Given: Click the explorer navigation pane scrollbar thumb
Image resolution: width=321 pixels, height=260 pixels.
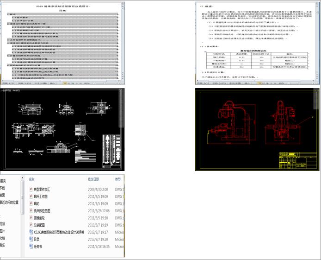Looking at the screenshot, I should (22, 197).
